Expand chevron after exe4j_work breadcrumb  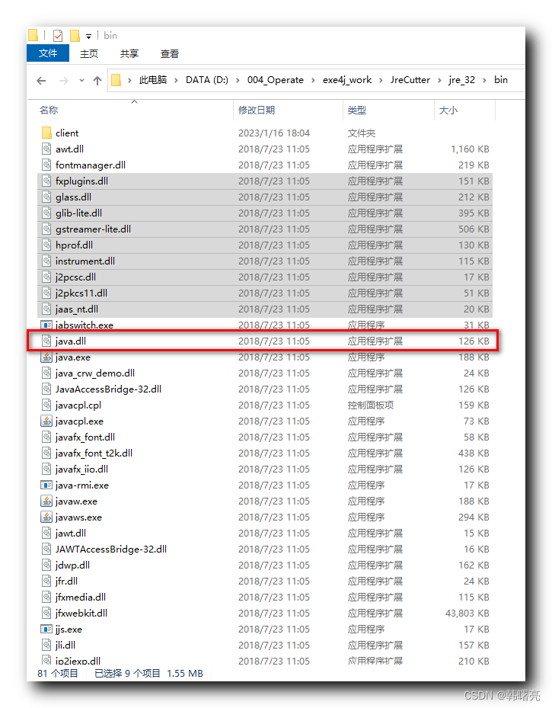point(381,80)
